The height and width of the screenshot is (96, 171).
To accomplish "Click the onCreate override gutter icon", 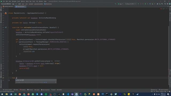I will point(6,27).
